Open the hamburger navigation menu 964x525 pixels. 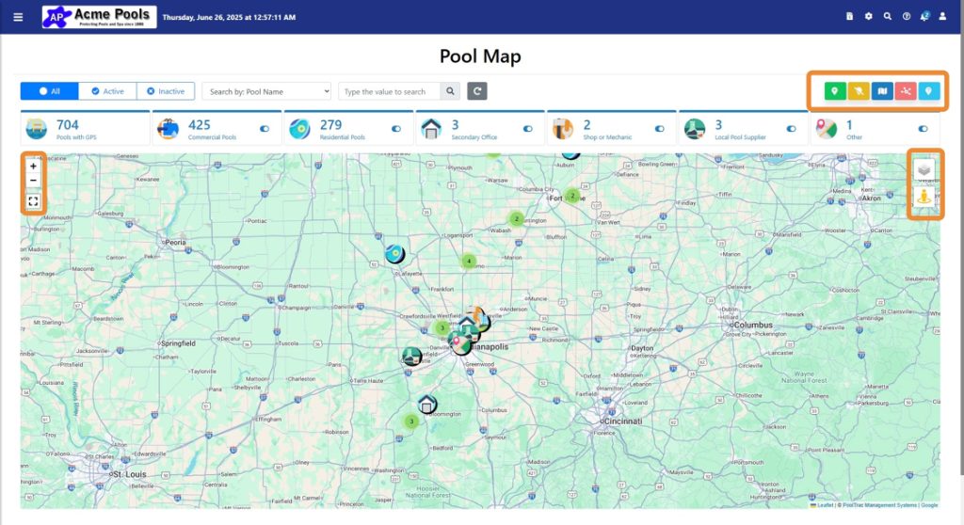[x=18, y=17]
